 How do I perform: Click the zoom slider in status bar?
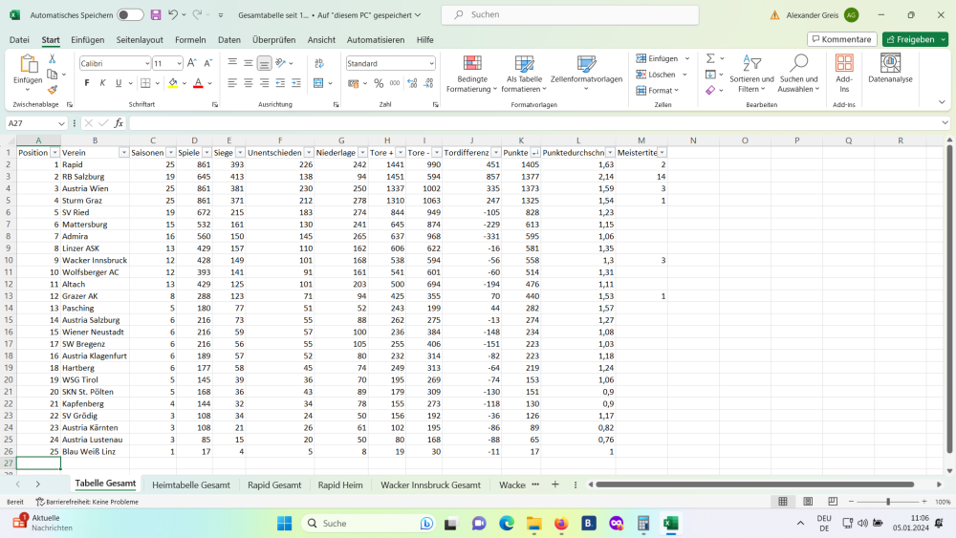click(x=888, y=502)
